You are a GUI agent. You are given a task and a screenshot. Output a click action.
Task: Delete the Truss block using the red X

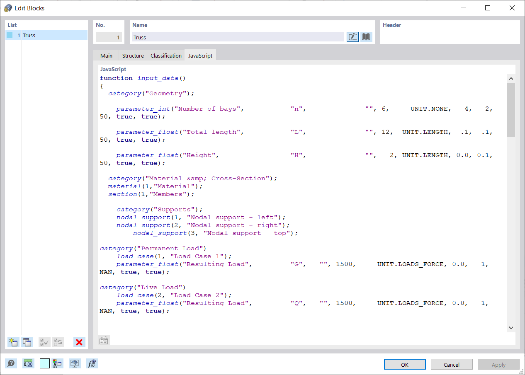79,342
